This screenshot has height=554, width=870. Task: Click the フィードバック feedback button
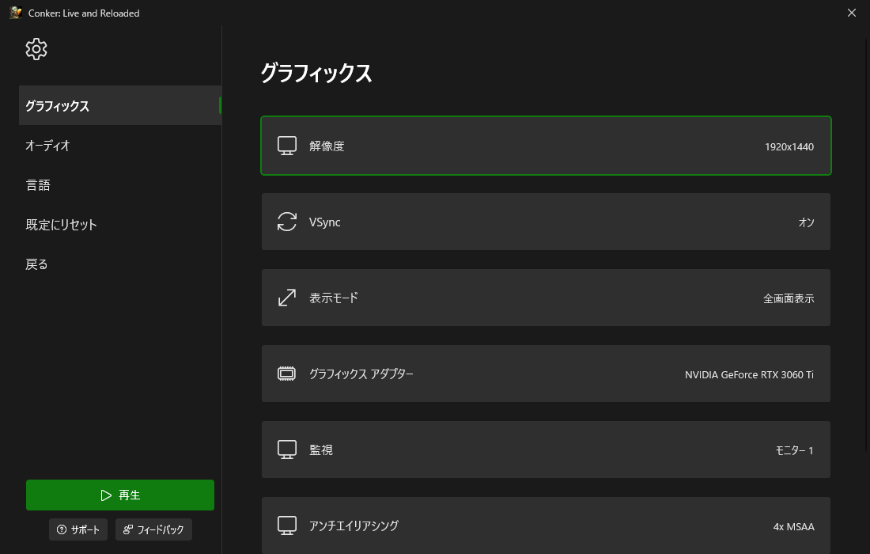(153, 529)
